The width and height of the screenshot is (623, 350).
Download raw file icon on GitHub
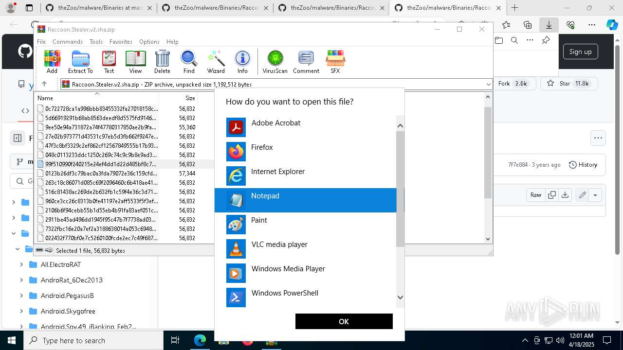click(x=565, y=195)
